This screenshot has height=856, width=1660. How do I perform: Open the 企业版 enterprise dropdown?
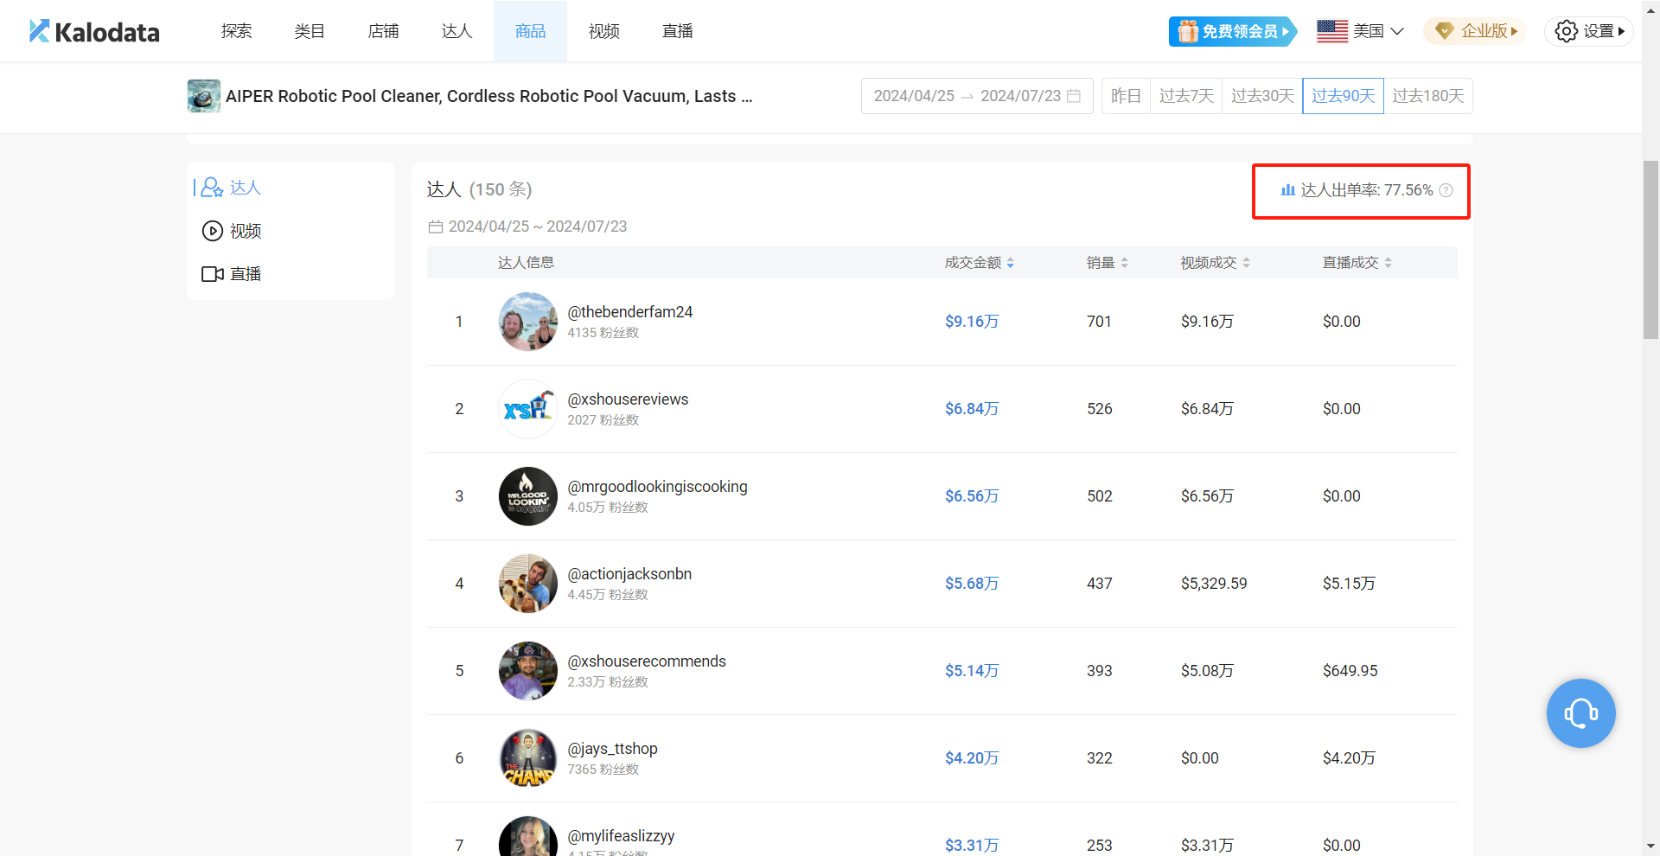[1475, 31]
